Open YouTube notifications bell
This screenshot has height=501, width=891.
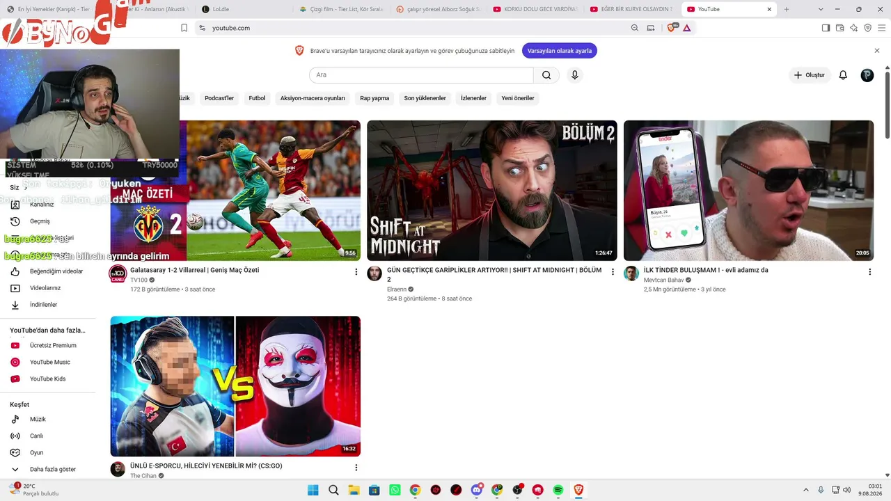click(x=843, y=75)
